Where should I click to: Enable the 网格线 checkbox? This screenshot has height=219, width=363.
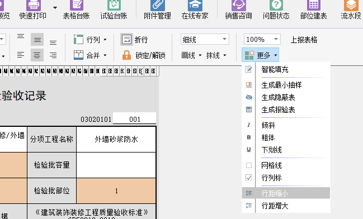pos(249,165)
